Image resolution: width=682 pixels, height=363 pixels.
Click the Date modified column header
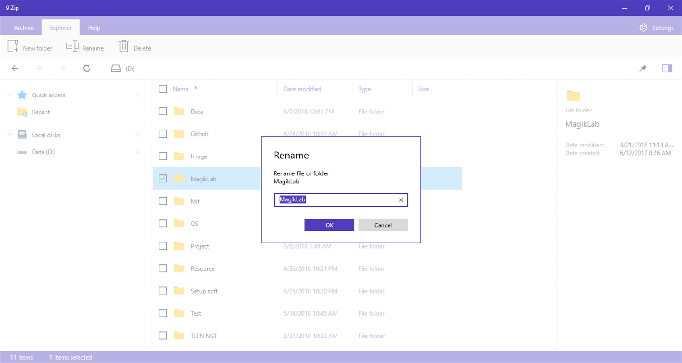click(x=302, y=89)
